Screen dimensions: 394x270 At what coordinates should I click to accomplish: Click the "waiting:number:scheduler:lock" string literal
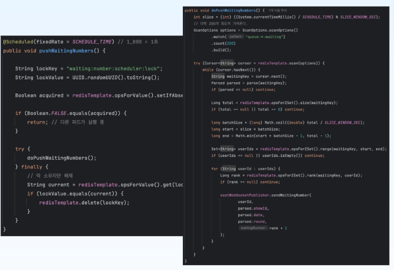(113, 69)
